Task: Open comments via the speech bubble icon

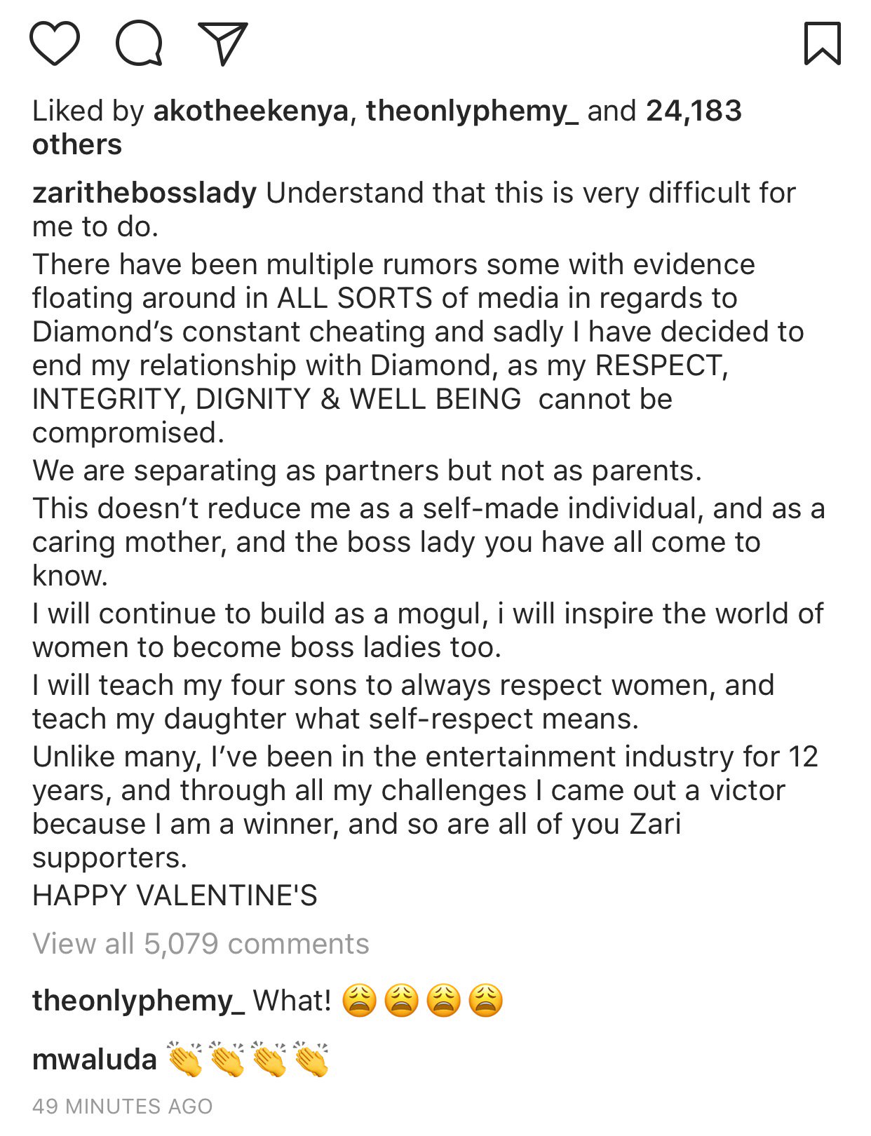Action: tap(139, 43)
